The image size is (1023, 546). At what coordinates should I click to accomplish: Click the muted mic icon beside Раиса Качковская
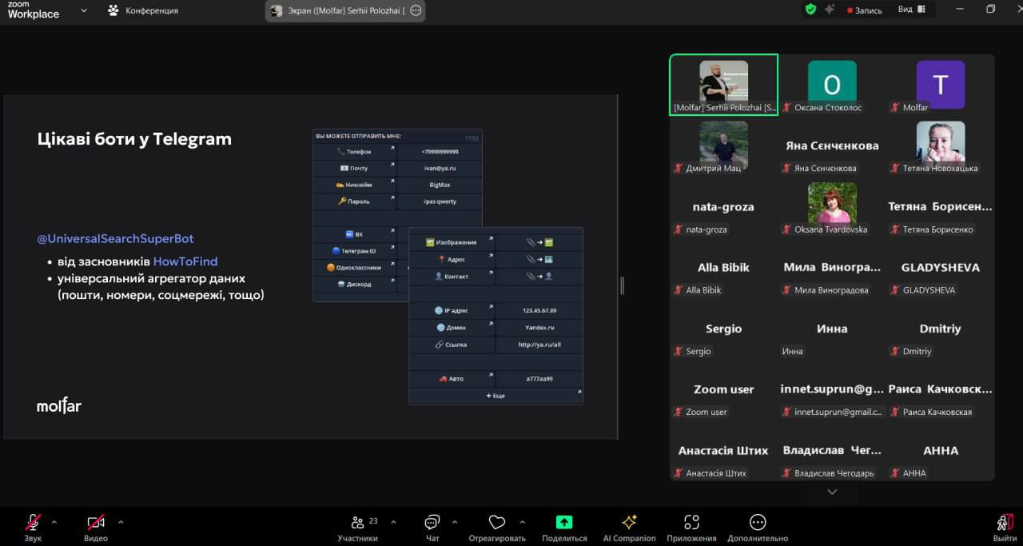[895, 412]
